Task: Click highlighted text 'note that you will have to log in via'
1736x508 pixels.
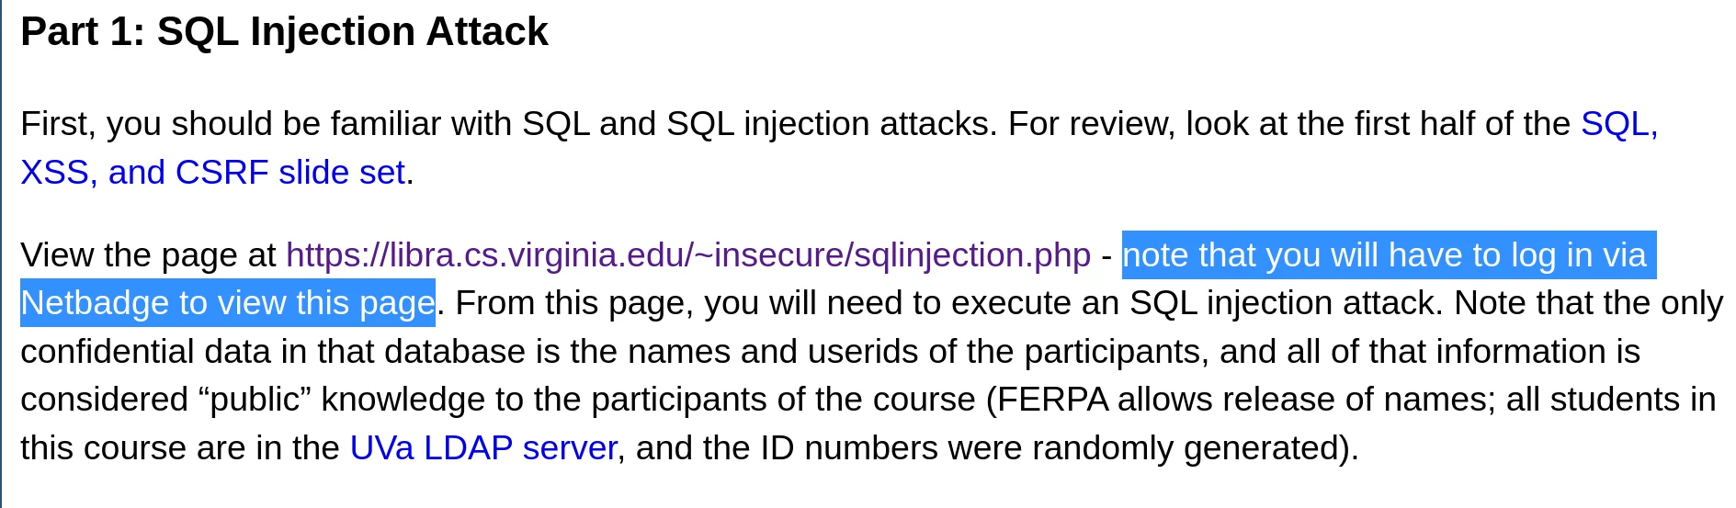Action: 1389,255
